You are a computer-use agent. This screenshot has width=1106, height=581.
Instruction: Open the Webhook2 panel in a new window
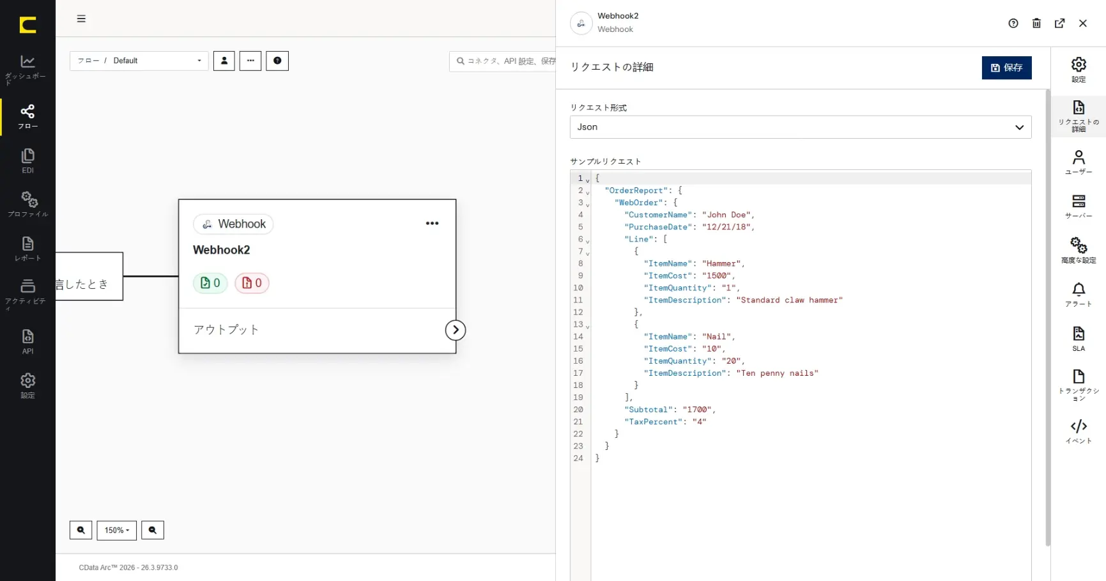tap(1059, 23)
